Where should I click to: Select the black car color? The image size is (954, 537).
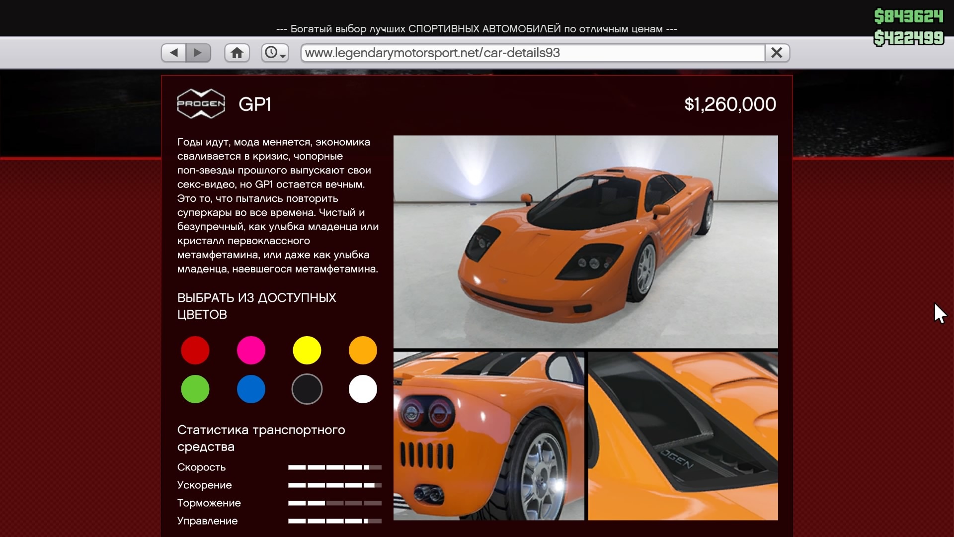click(307, 389)
